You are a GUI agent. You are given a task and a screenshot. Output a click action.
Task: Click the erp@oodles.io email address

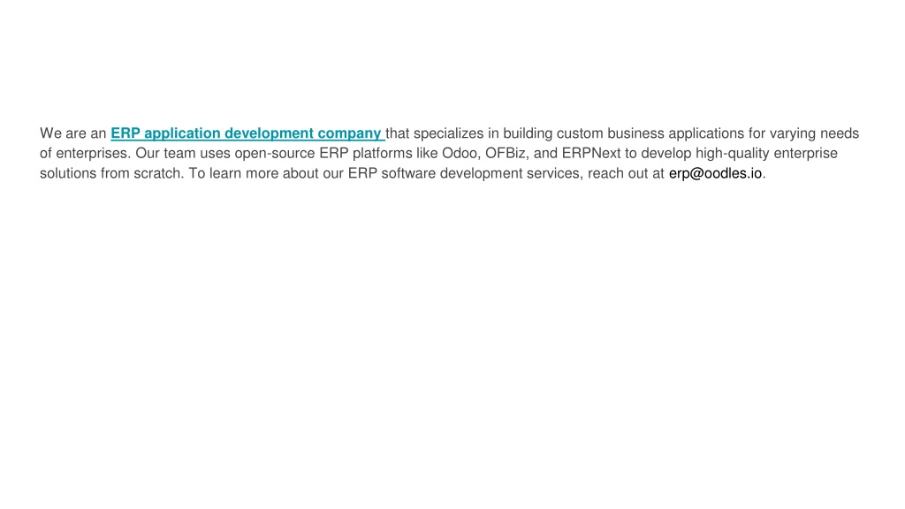tap(715, 173)
